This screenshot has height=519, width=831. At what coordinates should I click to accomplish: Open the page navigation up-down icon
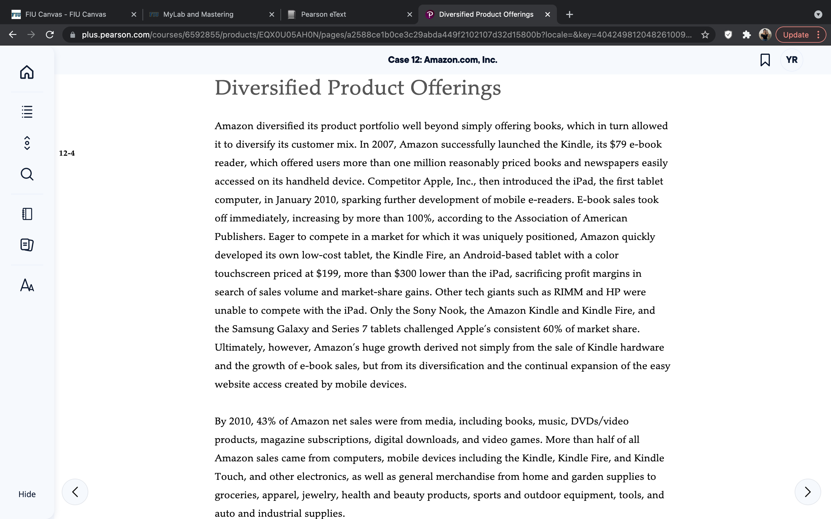27,143
